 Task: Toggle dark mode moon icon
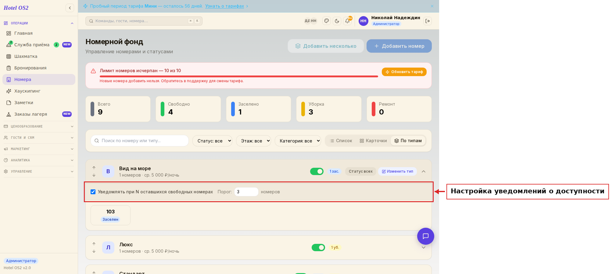(337, 21)
